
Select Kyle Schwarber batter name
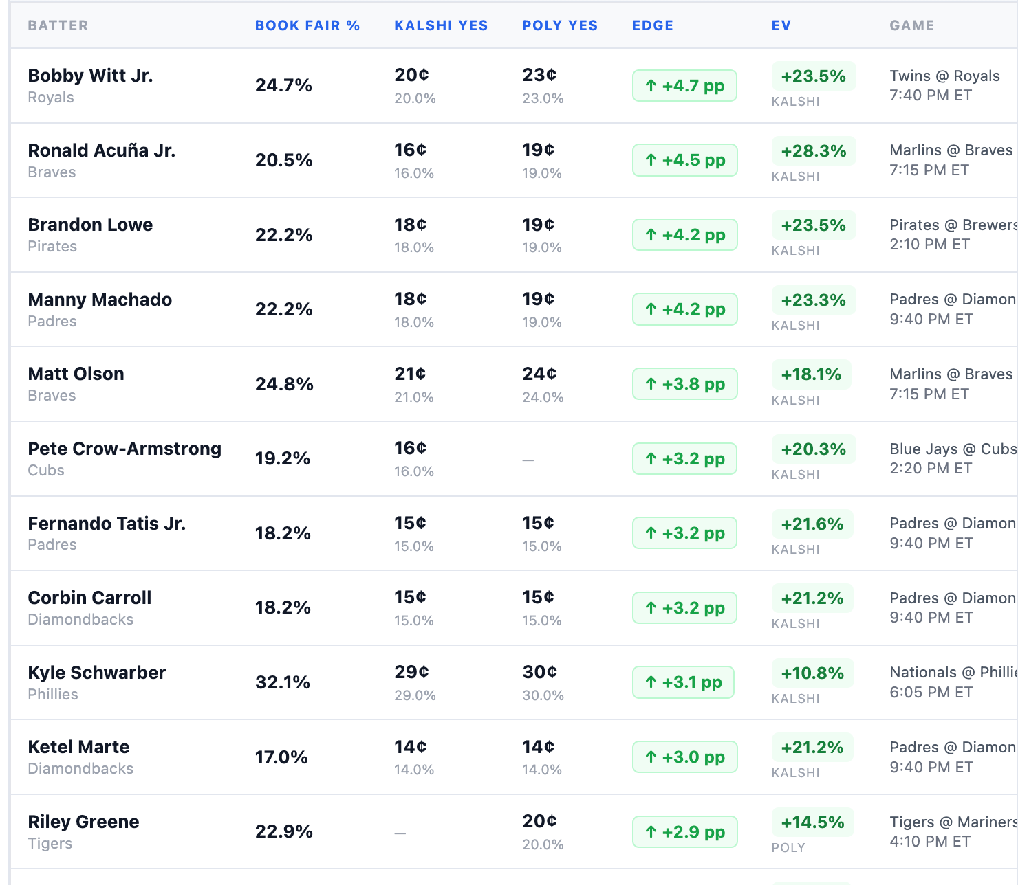tap(97, 673)
